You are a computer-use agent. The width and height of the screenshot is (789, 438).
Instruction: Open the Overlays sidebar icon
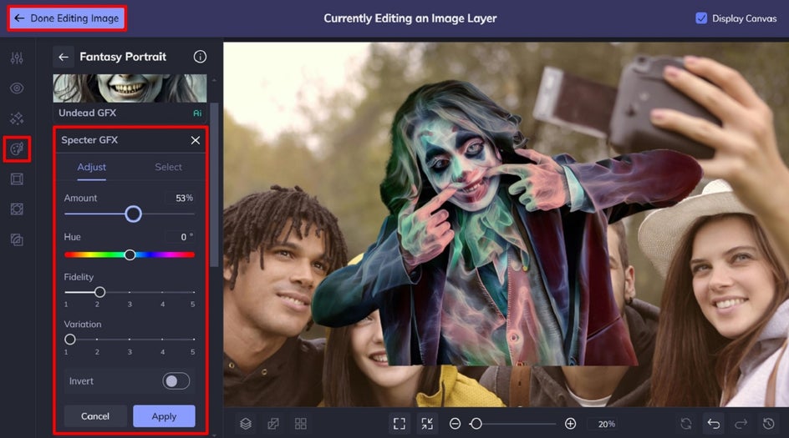[17, 209]
